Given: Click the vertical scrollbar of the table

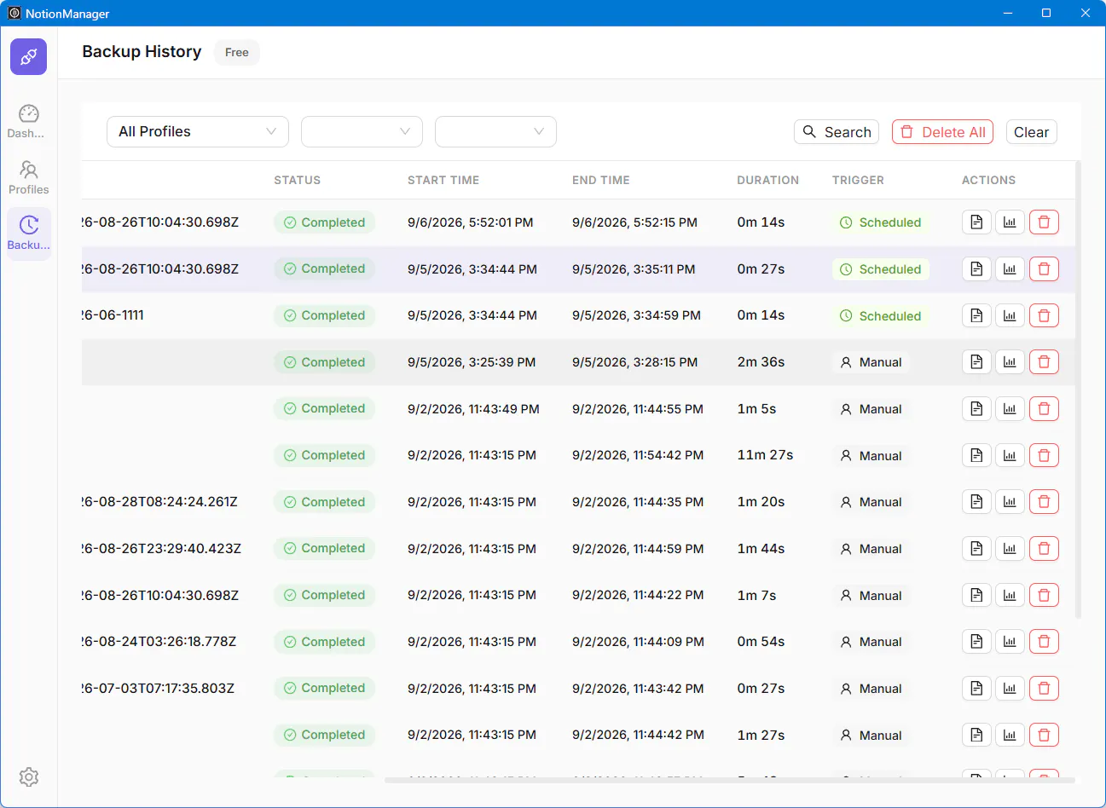Looking at the screenshot, I should tap(1078, 389).
